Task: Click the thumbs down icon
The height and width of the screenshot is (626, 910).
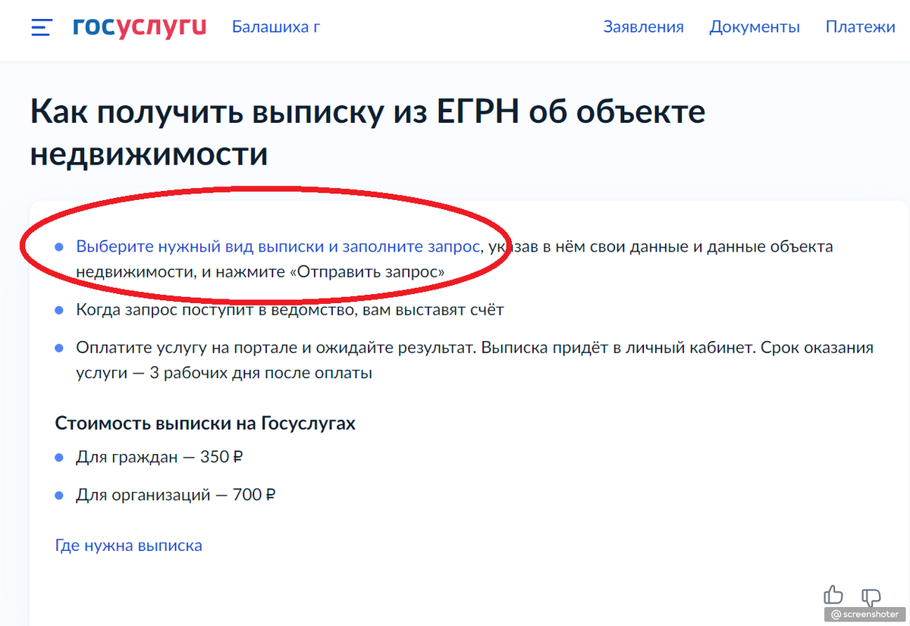Action: tap(871, 596)
